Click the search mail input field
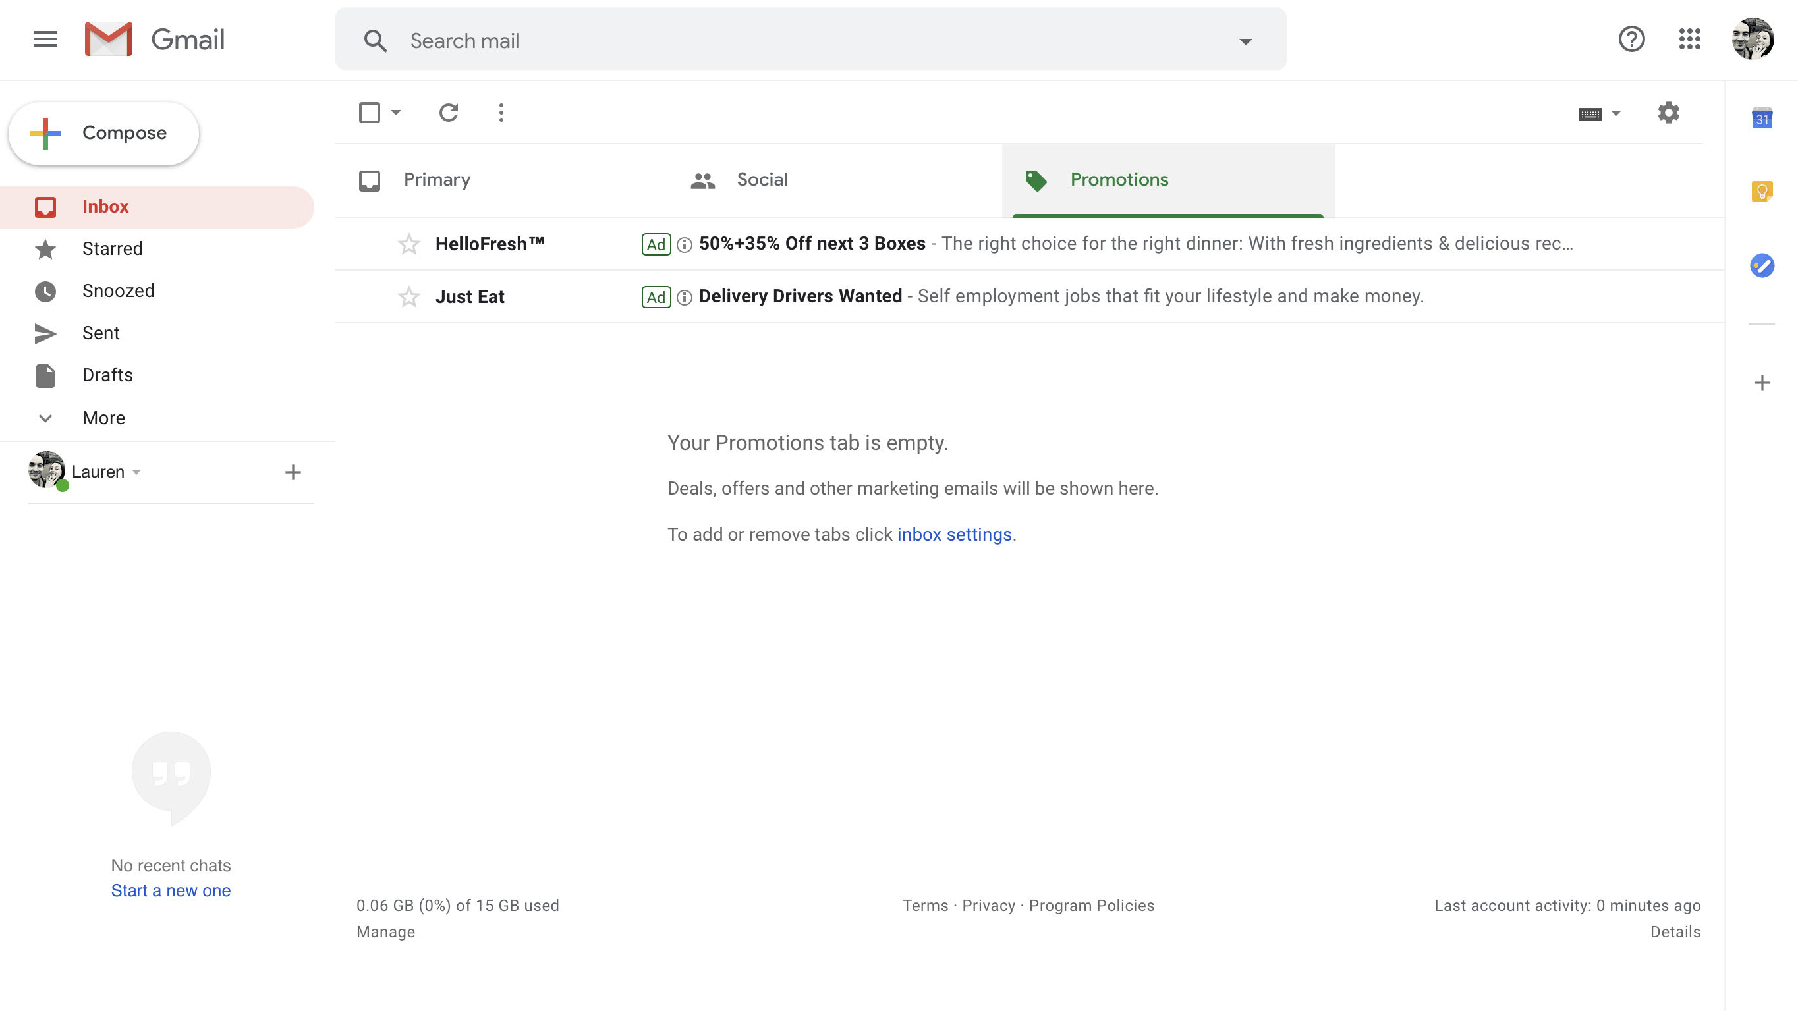 click(x=811, y=40)
